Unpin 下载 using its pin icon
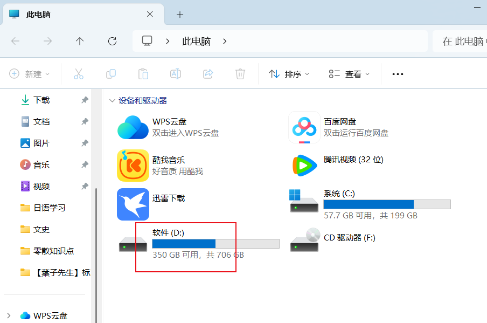Viewport: 487px width, 323px height. (x=85, y=100)
